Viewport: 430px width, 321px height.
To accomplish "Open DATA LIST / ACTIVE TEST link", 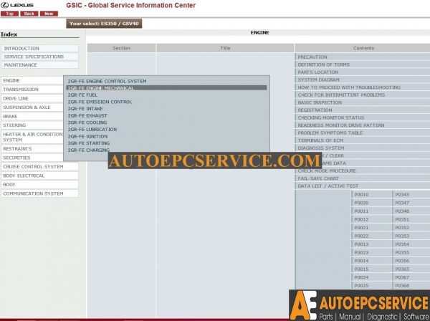I will [x=363, y=186].
